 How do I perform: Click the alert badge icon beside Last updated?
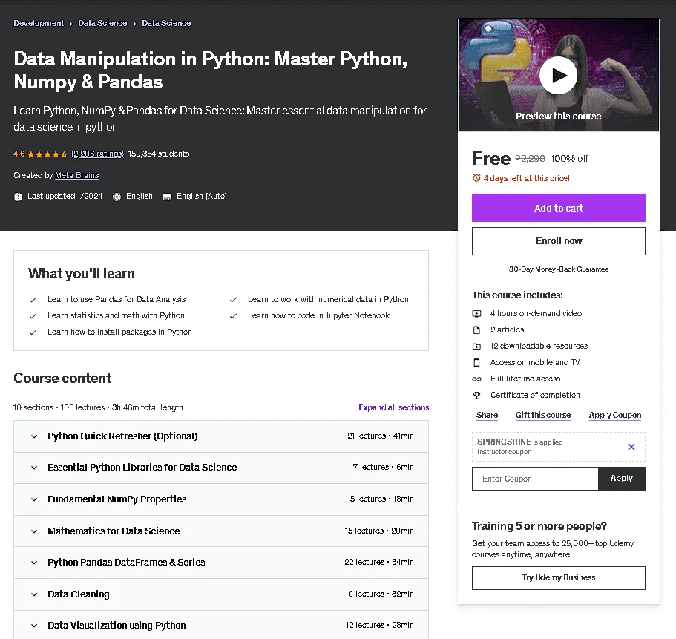tap(18, 197)
